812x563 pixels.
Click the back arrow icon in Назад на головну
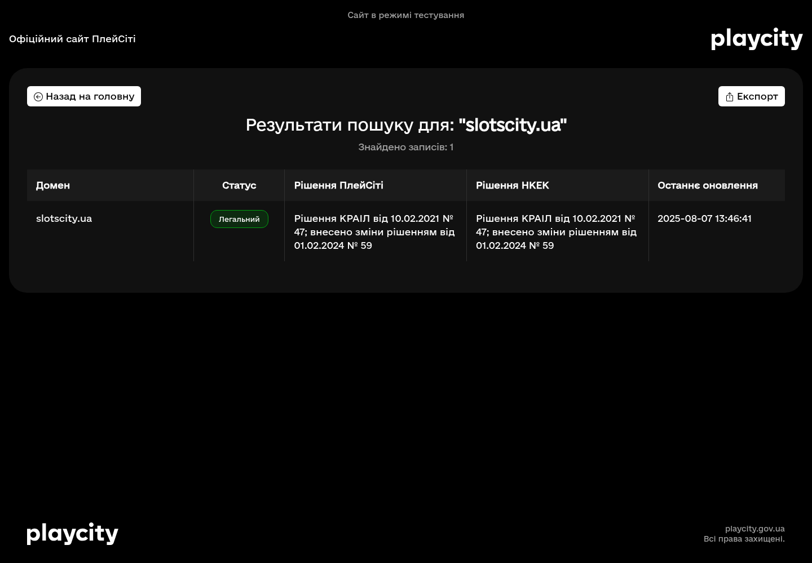pos(38,97)
